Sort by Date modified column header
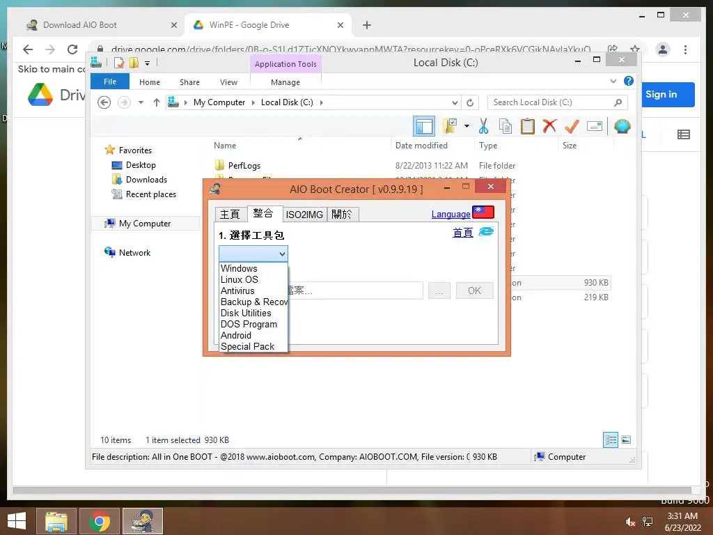 coord(421,145)
